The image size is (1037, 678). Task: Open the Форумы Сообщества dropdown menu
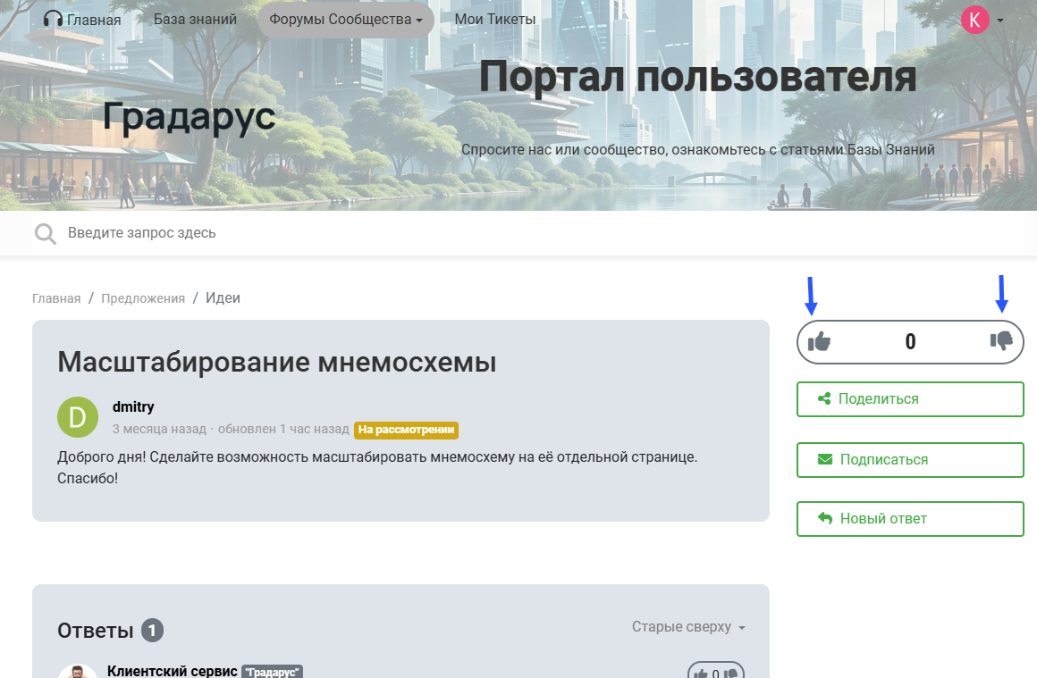pos(345,19)
